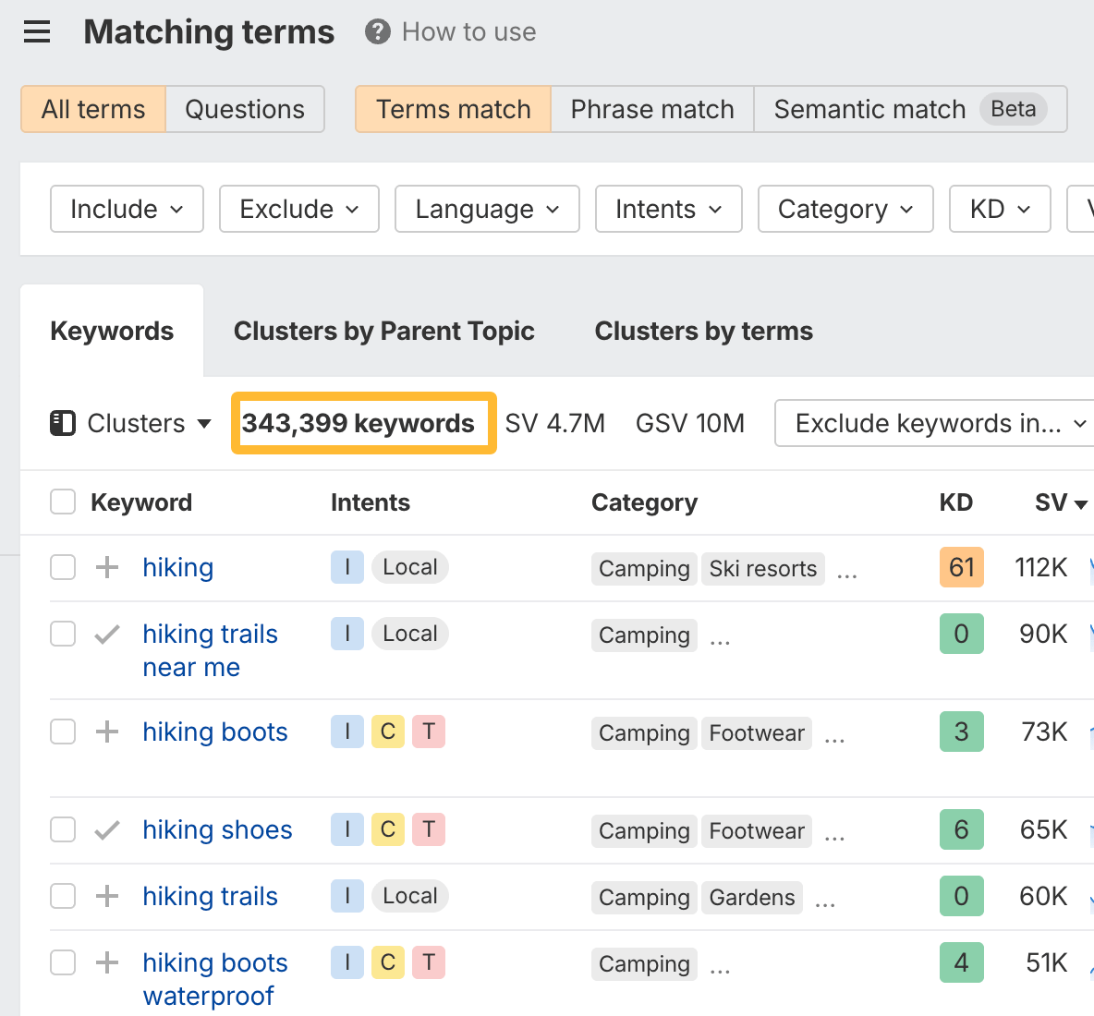This screenshot has width=1094, height=1016.
Task: Open the hiking trails keyword link
Action: [210, 896]
